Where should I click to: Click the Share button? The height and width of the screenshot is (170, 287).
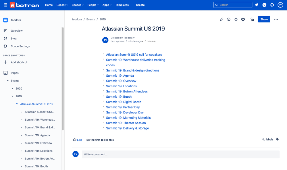pyautogui.click(x=264, y=20)
